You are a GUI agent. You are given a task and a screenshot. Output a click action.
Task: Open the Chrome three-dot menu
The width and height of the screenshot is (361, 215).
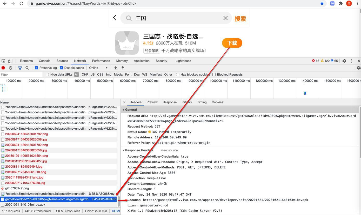tap(357, 3)
